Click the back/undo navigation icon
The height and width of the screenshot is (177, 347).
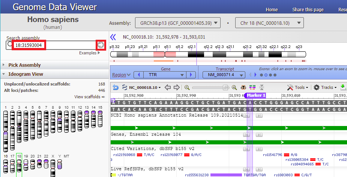[x=116, y=87]
